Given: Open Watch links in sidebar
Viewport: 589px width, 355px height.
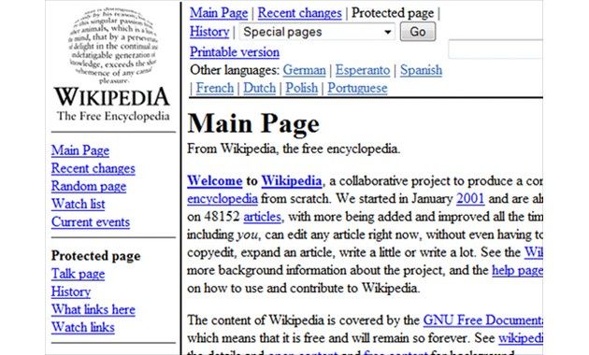Looking at the screenshot, I should click(83, 327).
